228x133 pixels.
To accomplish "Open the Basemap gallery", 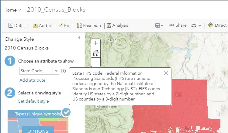I will point(89,26).
